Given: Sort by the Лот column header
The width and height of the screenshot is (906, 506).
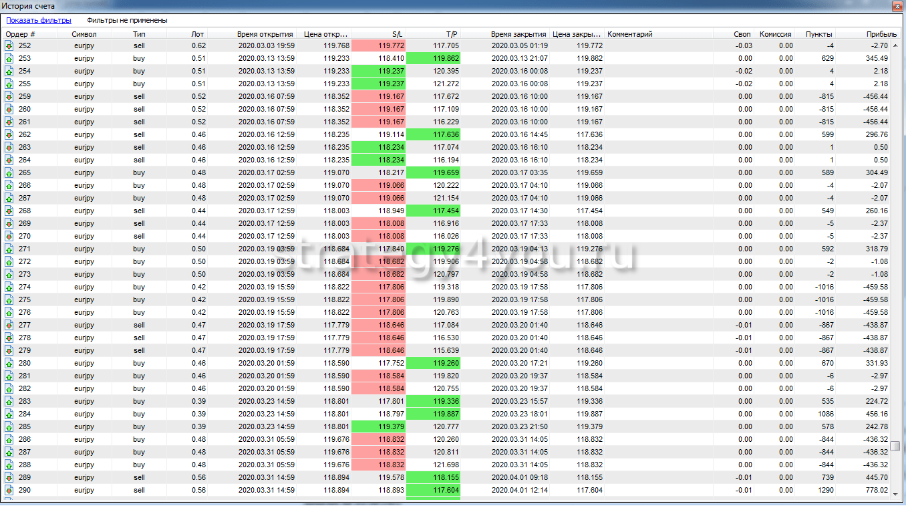Looking at the screenshot, I should (198, 33).
